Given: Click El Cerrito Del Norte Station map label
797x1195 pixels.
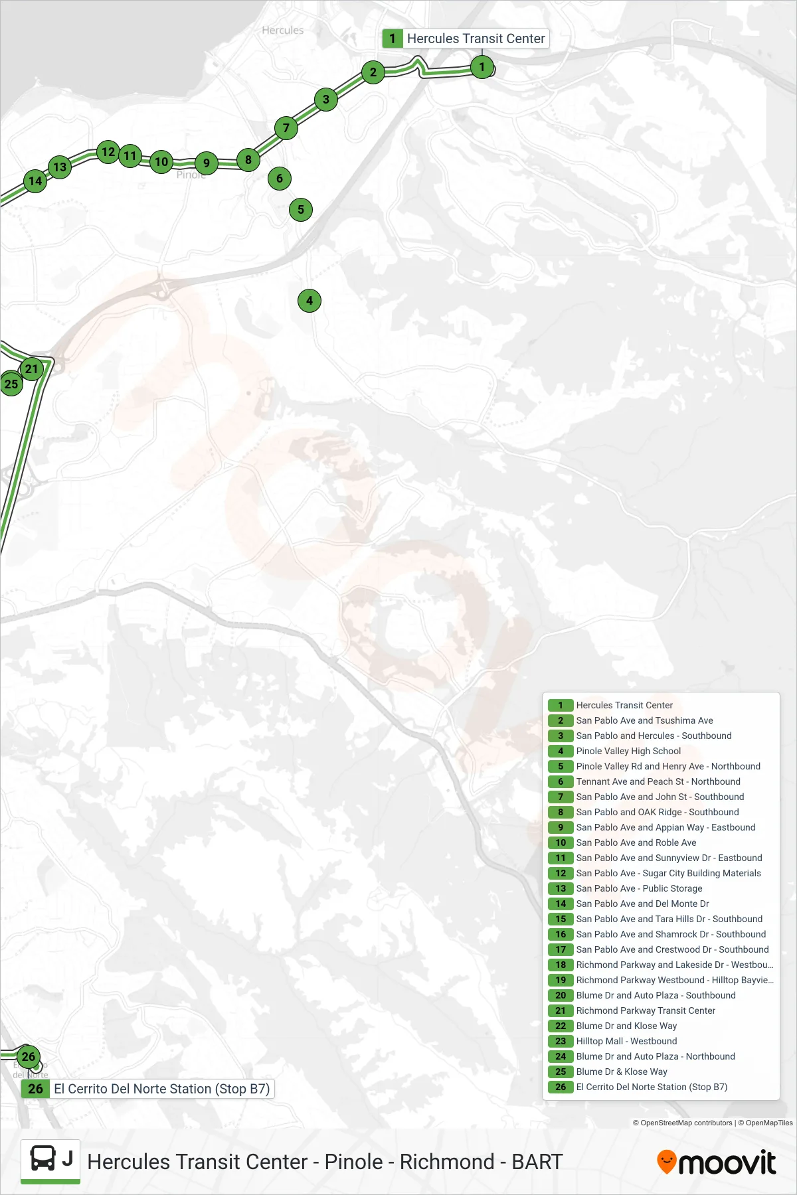Looking at the screenshot, I should click(x=148, y=1089).
